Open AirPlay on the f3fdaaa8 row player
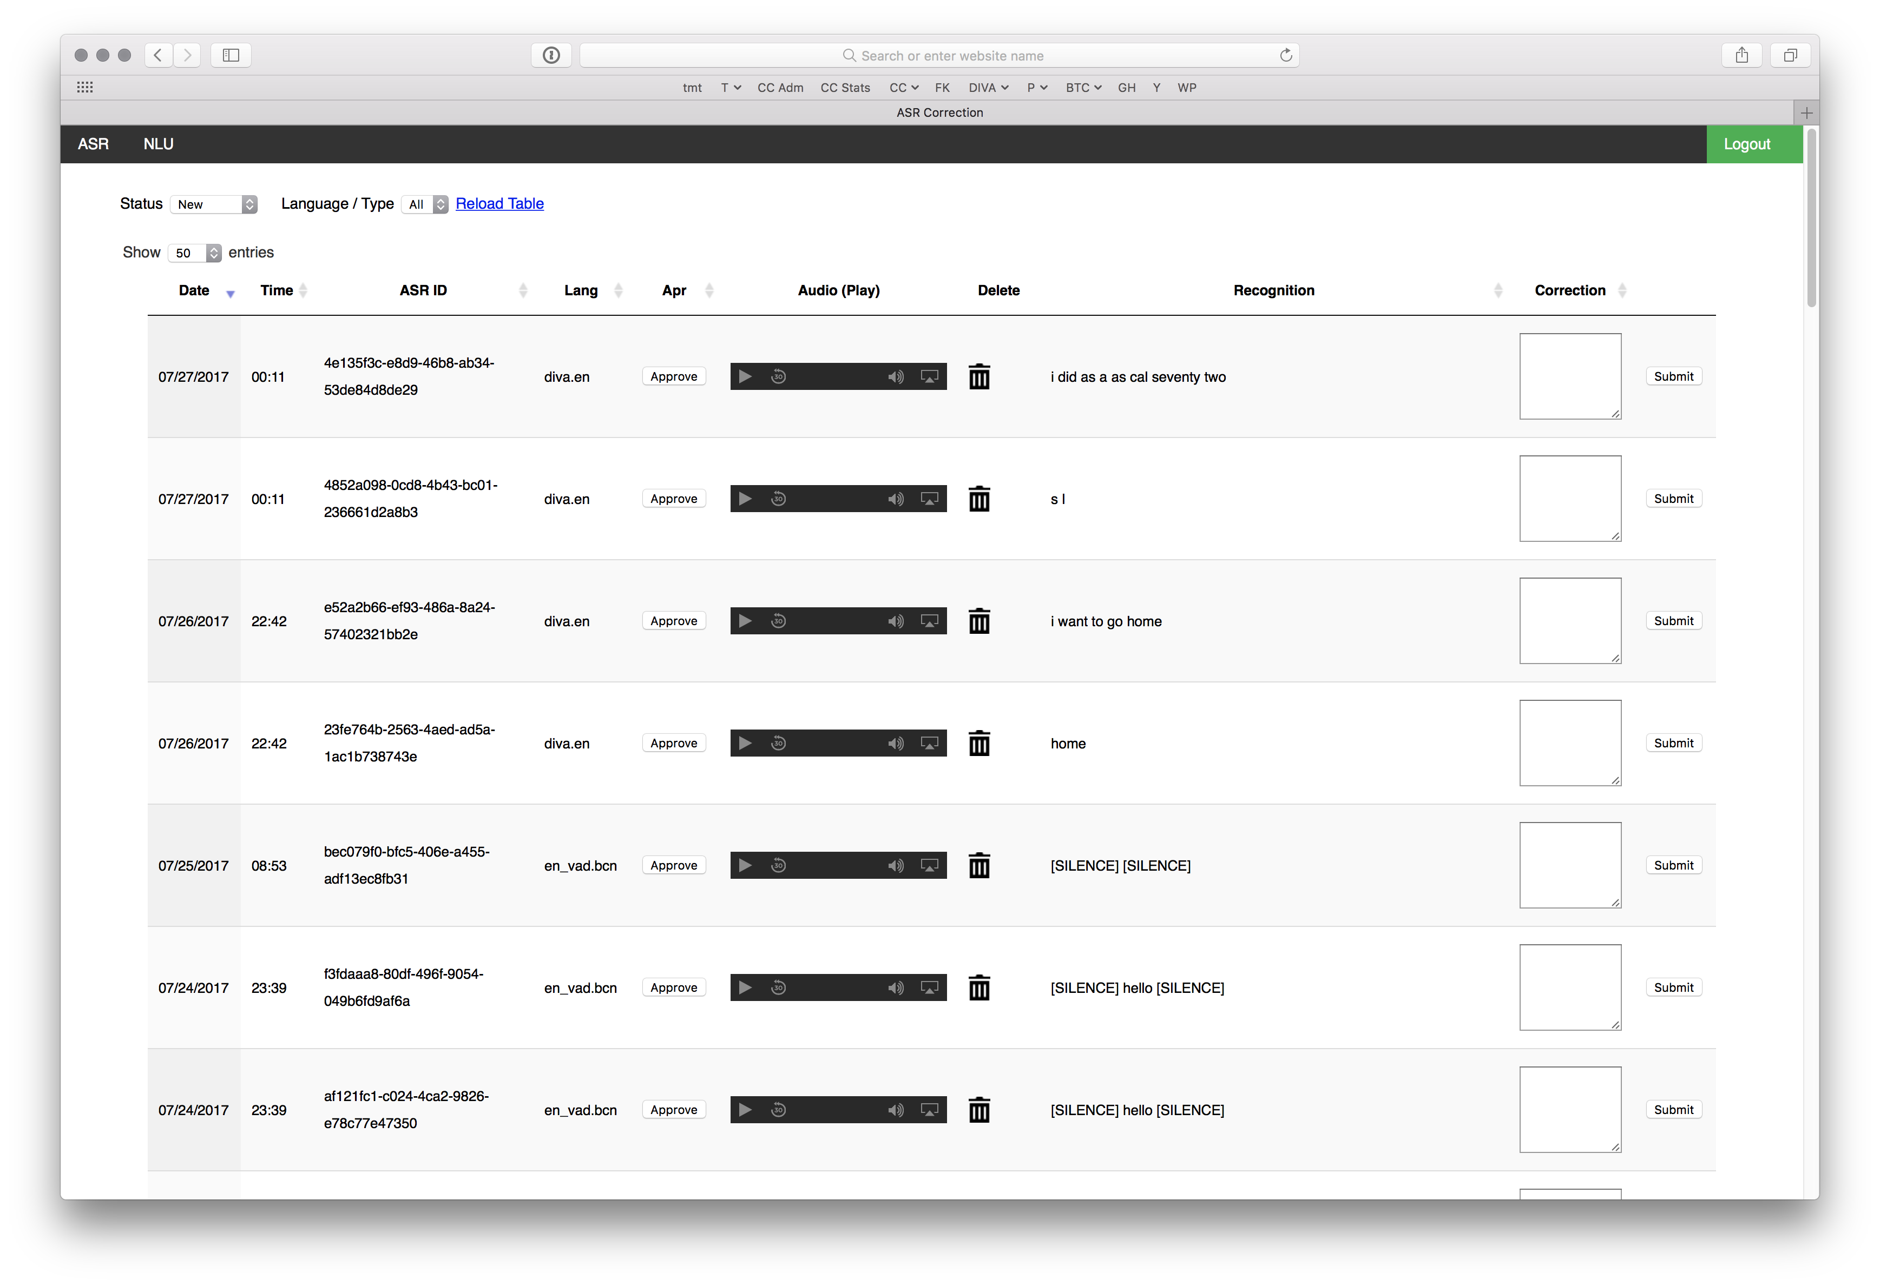This screenshot has height=1286, width=1880. (x=930, y=987)
